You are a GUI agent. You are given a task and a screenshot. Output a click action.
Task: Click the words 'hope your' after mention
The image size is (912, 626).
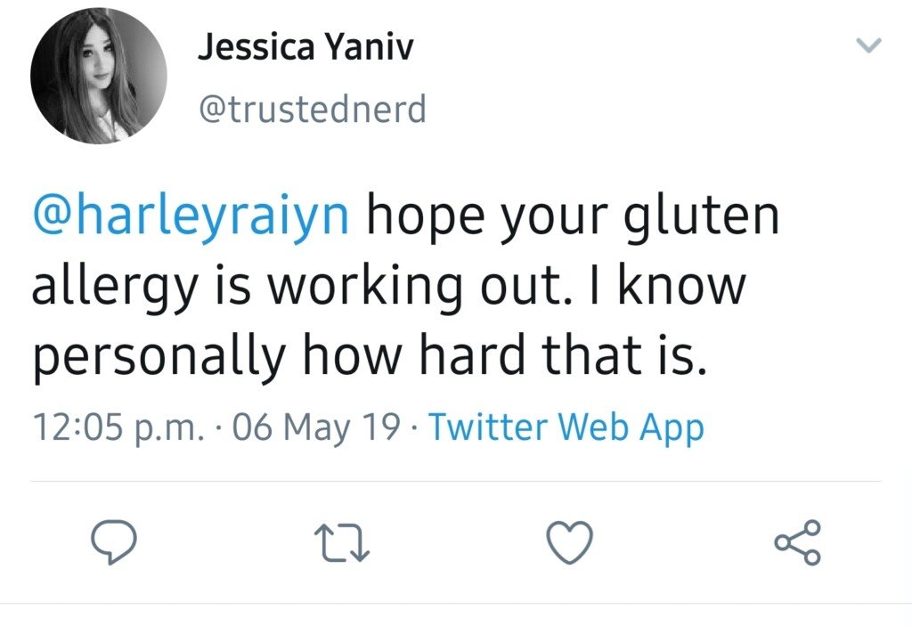(x=487, y=216)
